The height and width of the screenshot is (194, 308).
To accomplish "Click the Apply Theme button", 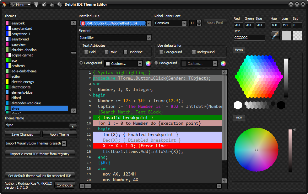I will pyautogui.click(x=60, y=134).
